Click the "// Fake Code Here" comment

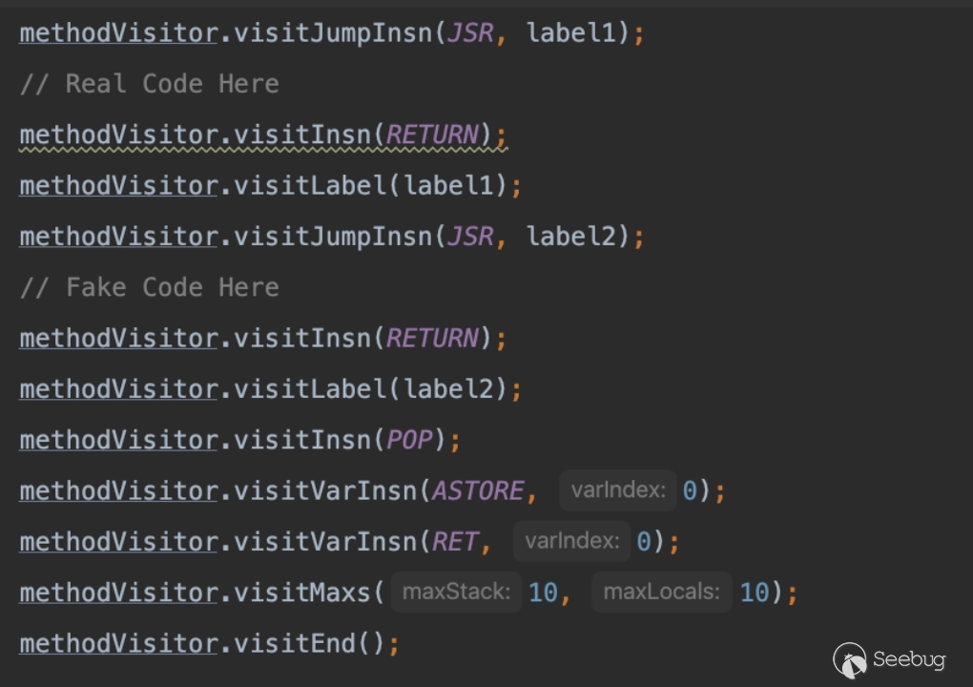tap(149, 287)
